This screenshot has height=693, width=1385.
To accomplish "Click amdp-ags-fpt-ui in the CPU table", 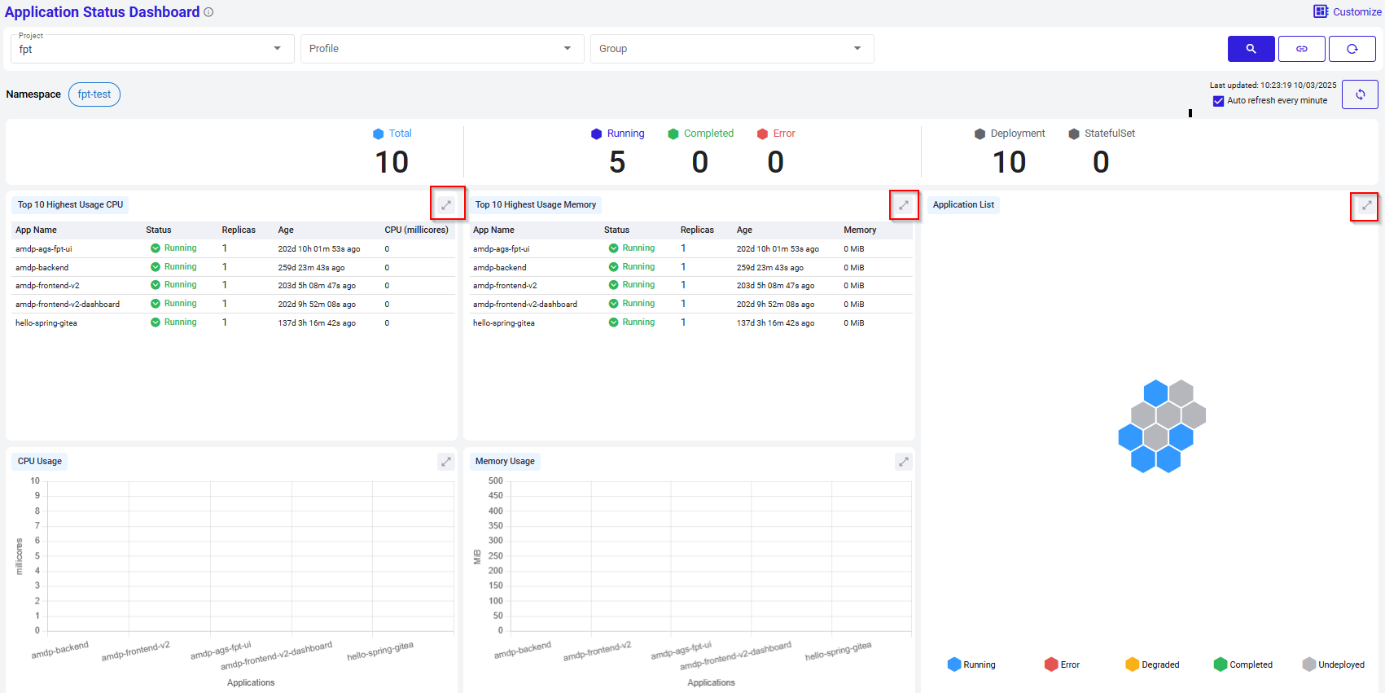I will pos(44,249).
